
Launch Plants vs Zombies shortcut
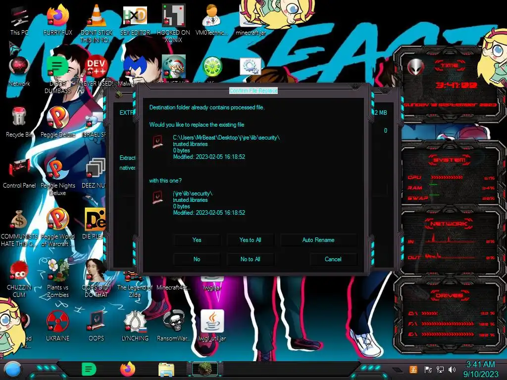coord(57,279)
